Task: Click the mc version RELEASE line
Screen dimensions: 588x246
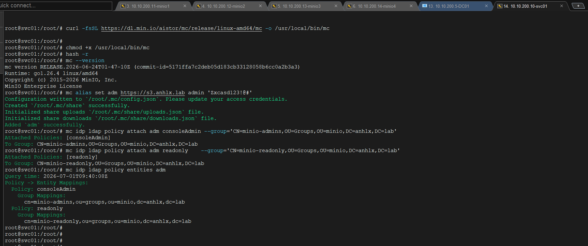Action: pyautogui.click(x=152, y=67)
